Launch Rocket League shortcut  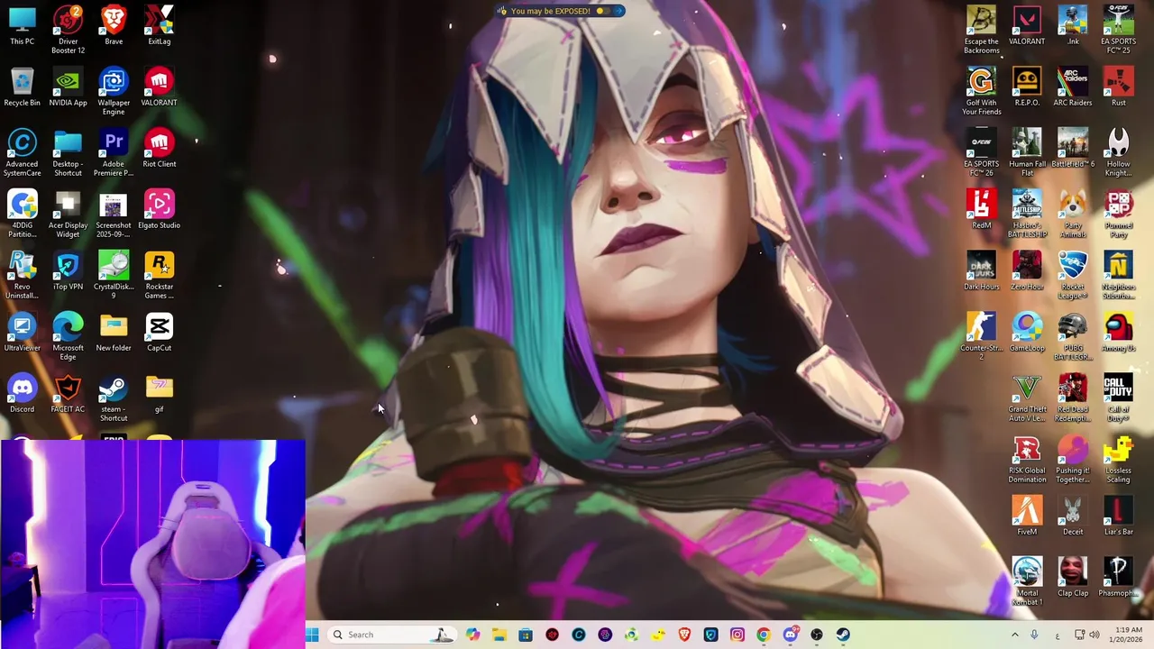click(1072, 275)
